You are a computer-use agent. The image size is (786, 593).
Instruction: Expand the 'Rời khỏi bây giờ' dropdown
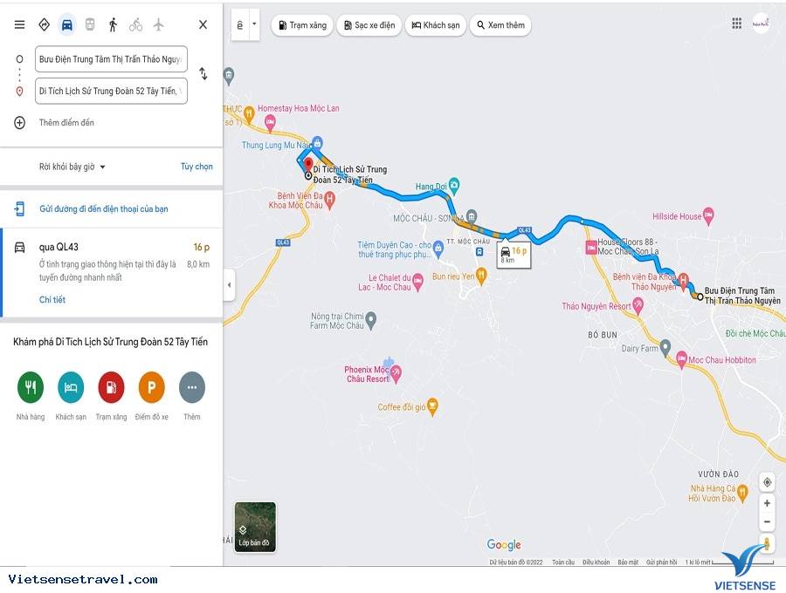click(72, 167)
